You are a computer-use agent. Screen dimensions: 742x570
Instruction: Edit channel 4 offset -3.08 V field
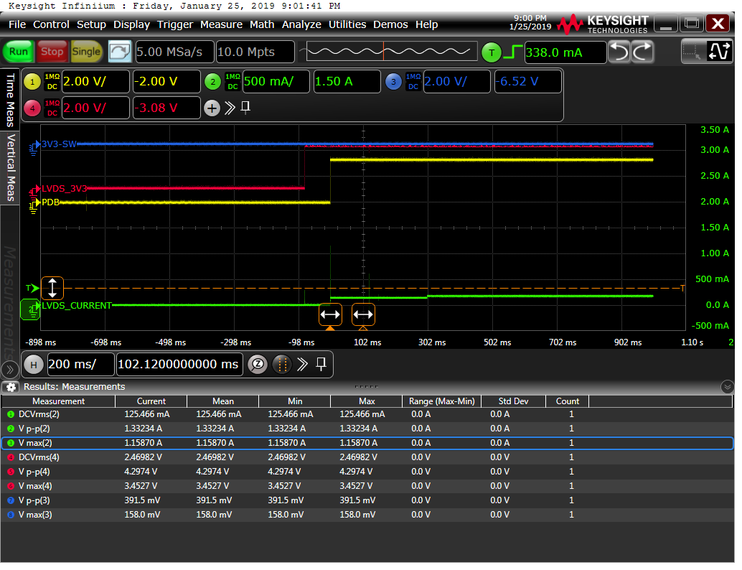pyautogui.click(x=166, y=108)
